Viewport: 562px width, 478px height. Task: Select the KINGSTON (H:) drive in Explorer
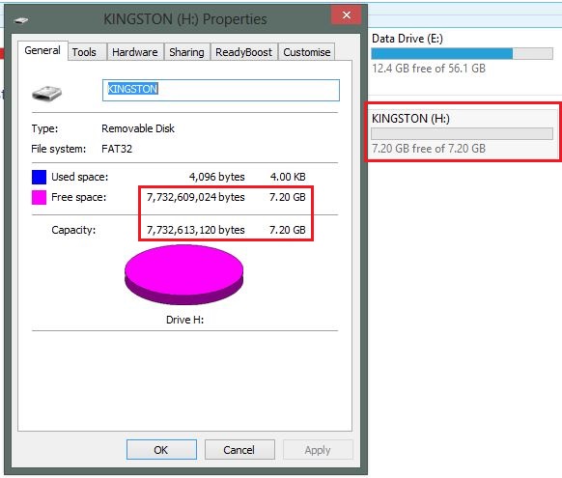point(463,132)
